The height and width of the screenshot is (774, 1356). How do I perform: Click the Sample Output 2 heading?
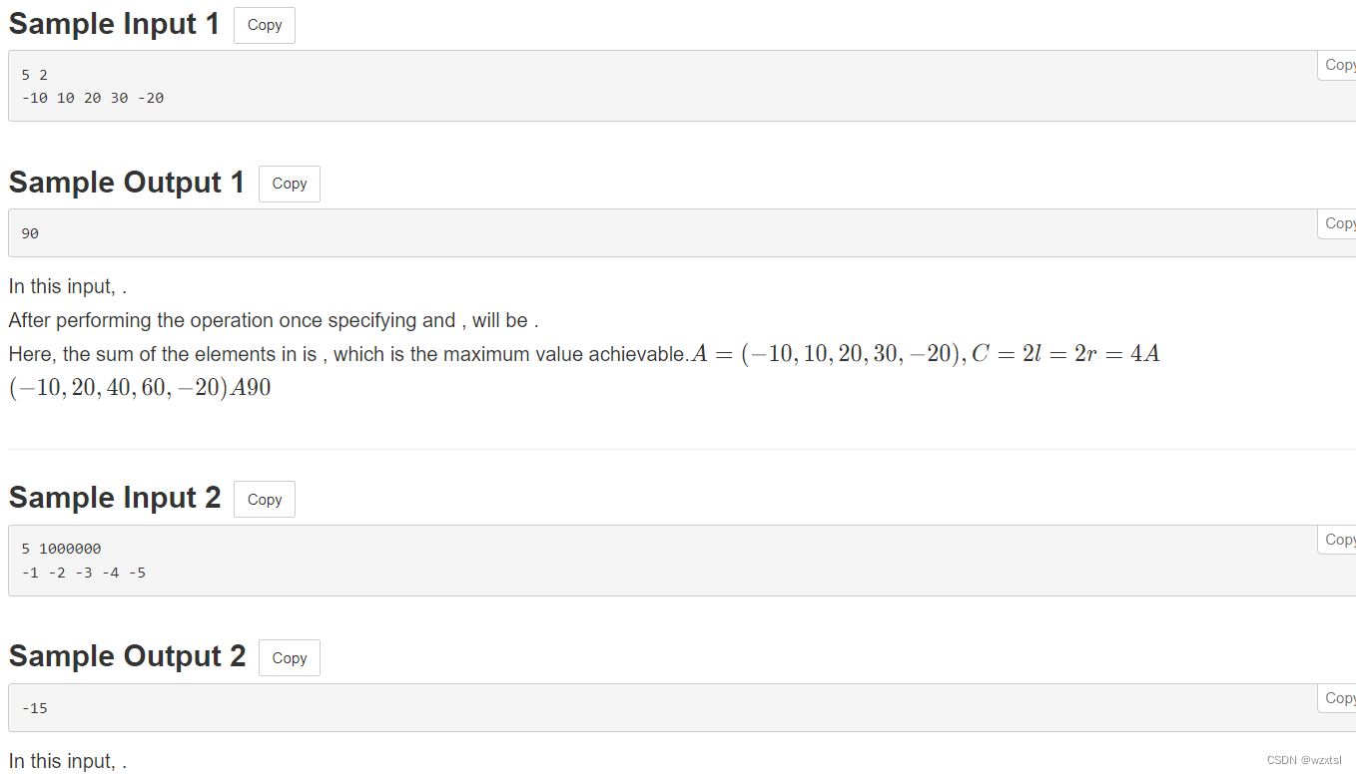(x=127, y=656)
